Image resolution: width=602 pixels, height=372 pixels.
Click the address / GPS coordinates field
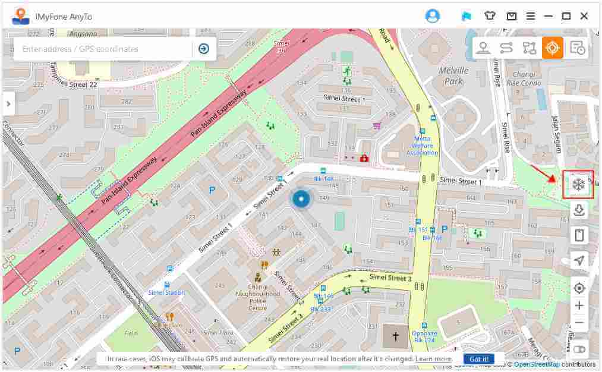click(103, 49)
